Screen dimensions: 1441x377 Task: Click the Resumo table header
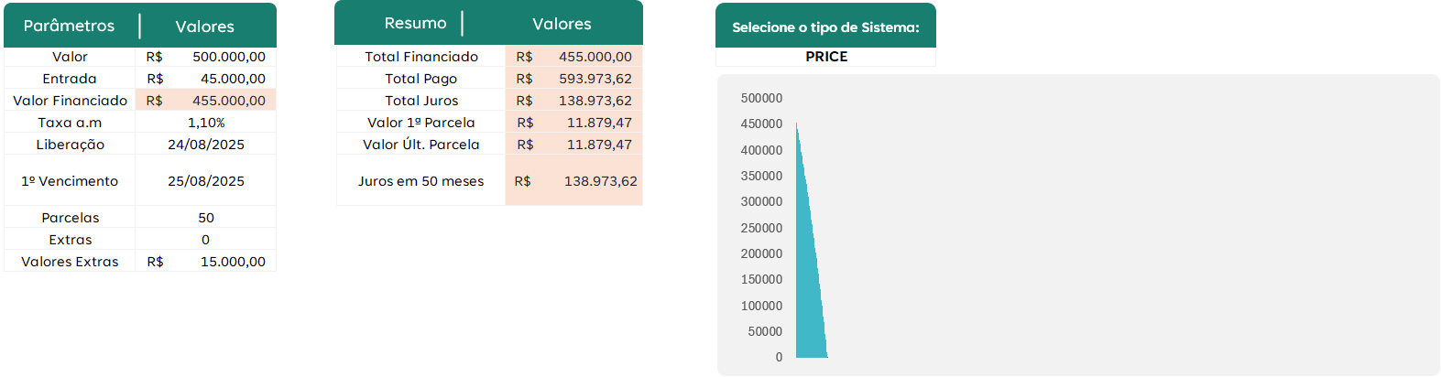pos(415,24)
